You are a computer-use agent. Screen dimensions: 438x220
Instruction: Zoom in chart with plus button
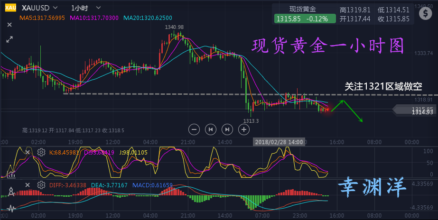point(244,128)
